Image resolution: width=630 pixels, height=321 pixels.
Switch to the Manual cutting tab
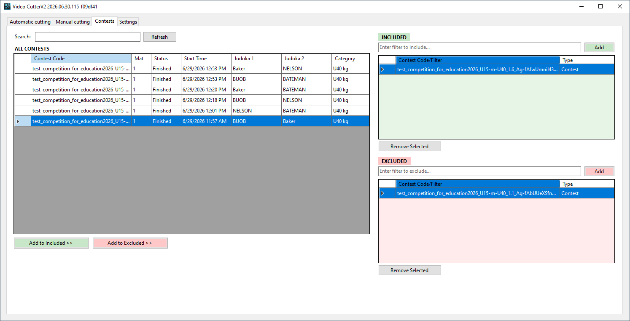tap(73, 22)
